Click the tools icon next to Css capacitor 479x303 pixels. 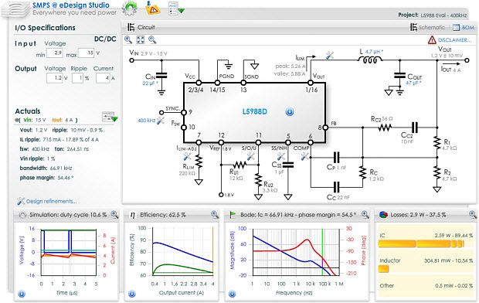pos(281,157)
